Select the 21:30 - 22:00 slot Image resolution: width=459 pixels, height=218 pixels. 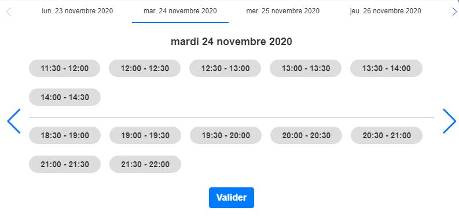coord(145,164)
